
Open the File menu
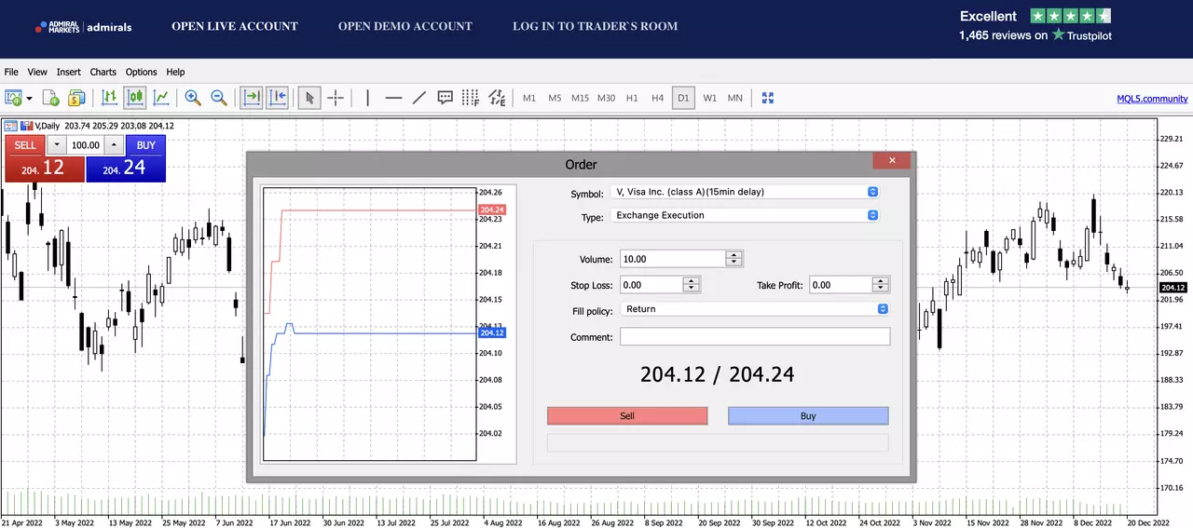tap(11, 72)
